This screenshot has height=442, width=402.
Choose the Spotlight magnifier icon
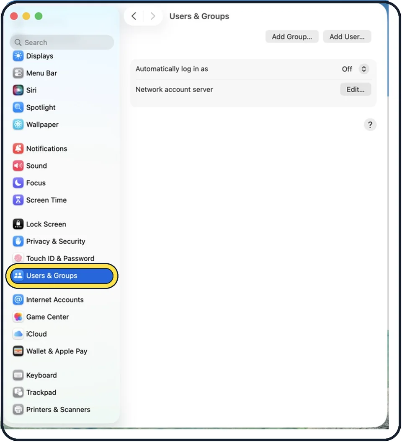pyautogui.click(x=18, y=107)
